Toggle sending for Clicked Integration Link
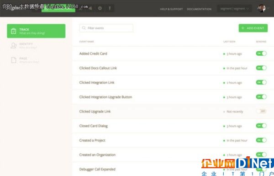Screen dimensions: 274x176 (x=261, y=82)
